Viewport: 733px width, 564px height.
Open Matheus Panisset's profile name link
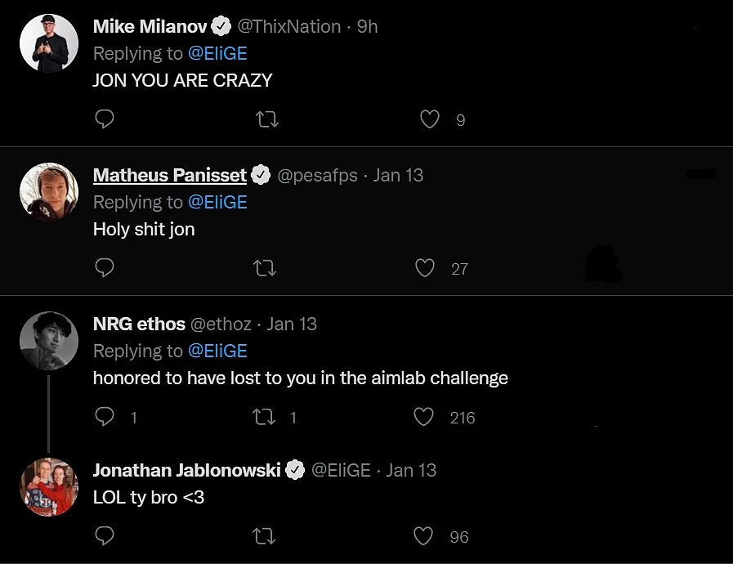click(170, 175)
